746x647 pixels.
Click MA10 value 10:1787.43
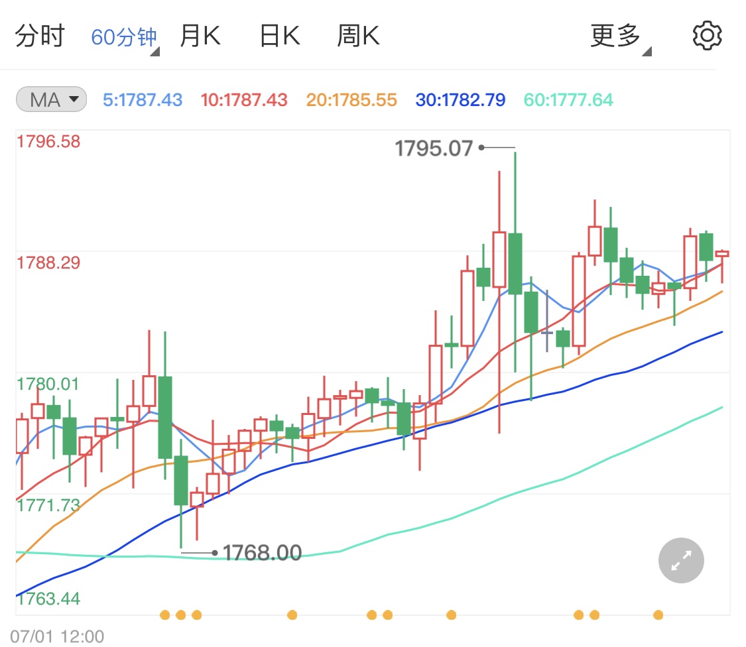coord(244,100)
